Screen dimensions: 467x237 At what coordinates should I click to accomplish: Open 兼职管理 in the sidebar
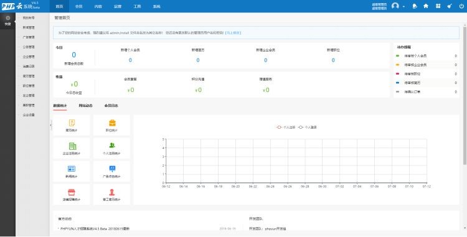tap(29, 105)
